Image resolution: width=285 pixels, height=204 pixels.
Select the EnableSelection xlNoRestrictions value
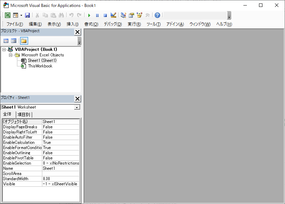coord(61,163)
